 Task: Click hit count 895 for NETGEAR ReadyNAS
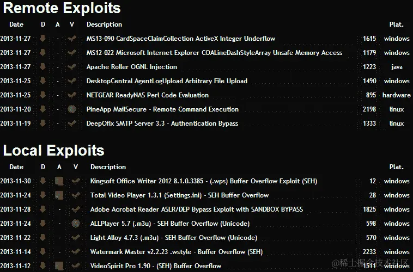(x=371, y=95)
